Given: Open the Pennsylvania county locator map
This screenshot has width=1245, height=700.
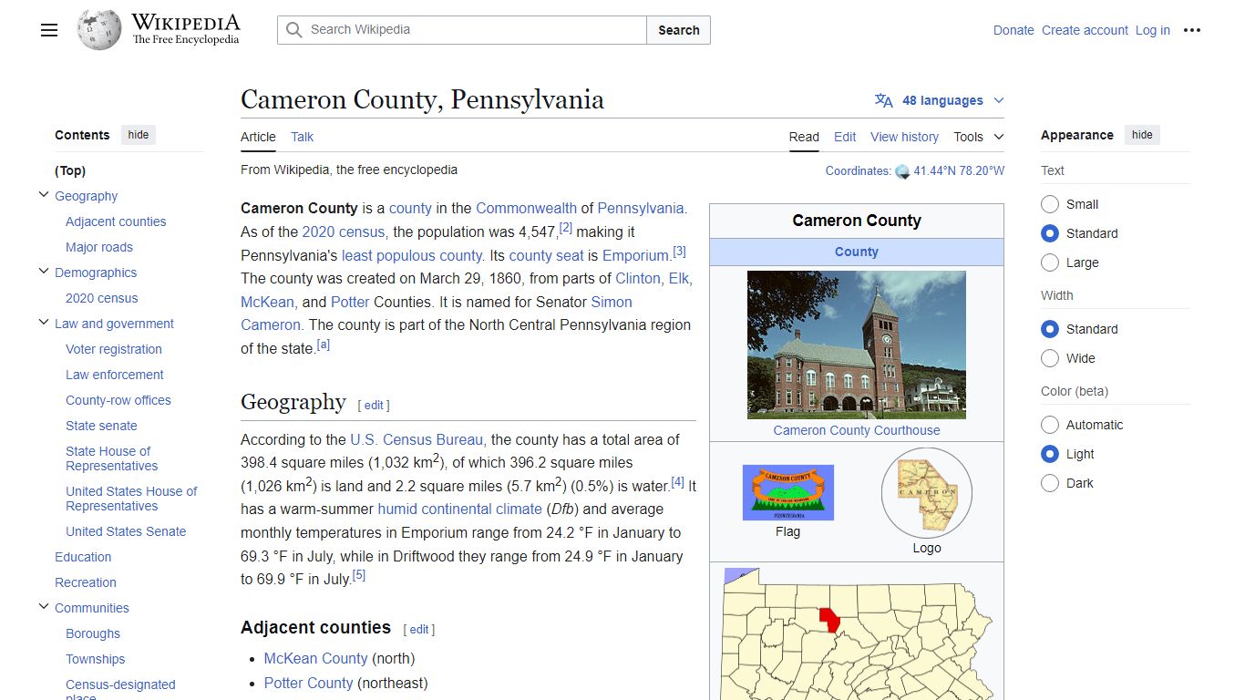Looking at the screenshot, I should pos(857,634).
